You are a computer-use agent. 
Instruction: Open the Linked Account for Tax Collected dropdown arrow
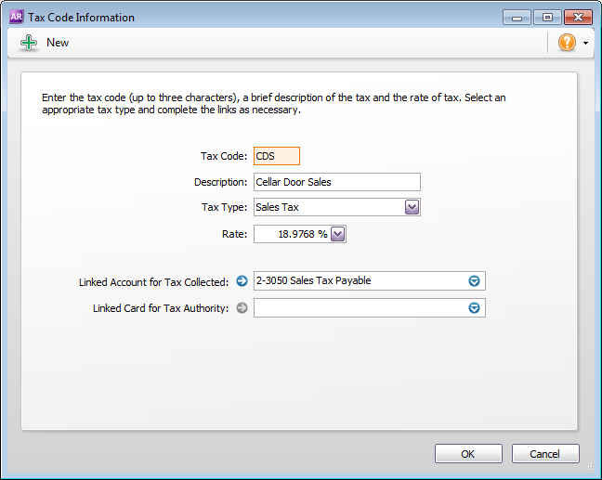[474, 281]
